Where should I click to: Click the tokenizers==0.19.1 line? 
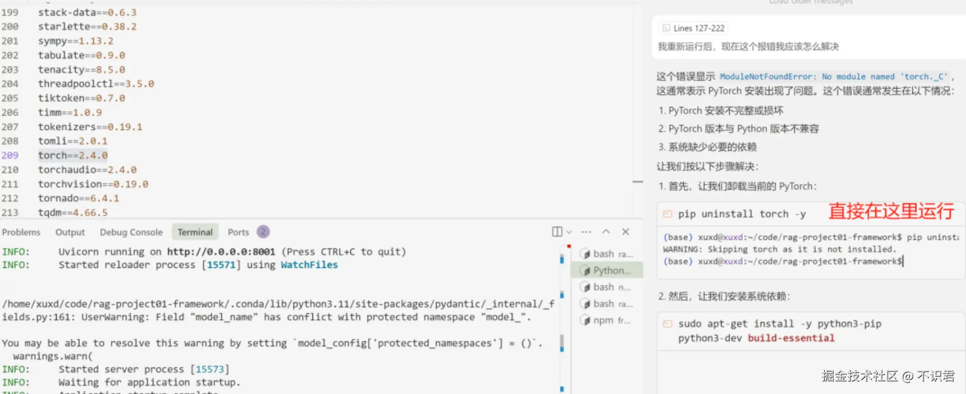[90, 127]
